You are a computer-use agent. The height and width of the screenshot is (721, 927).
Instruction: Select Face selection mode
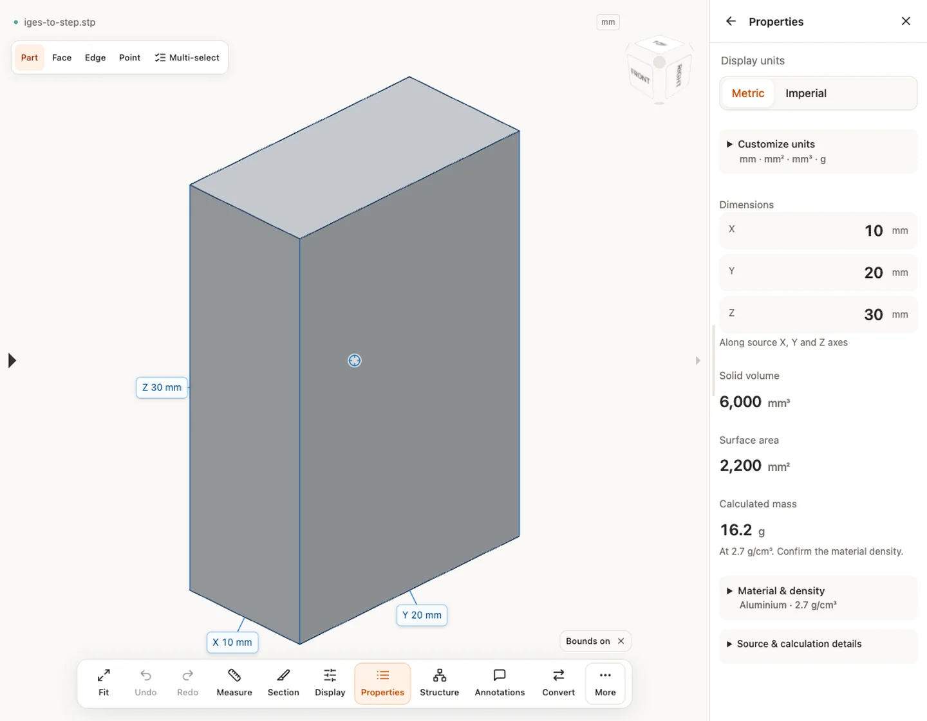(x=62, y=57)
